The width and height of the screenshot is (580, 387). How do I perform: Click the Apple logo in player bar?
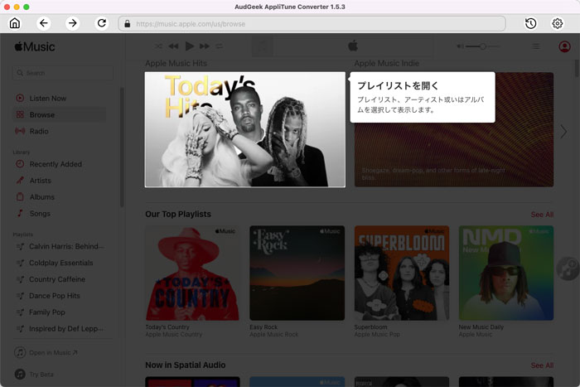click(x=353, y=46)
